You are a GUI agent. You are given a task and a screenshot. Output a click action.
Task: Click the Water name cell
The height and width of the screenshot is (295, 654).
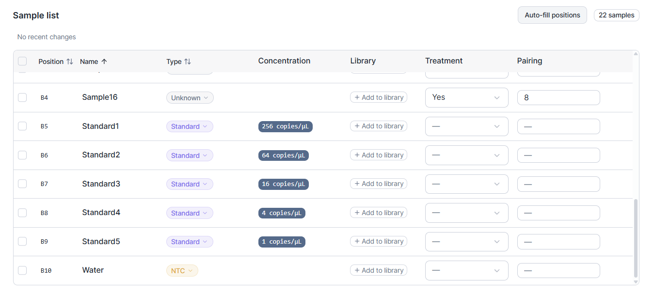point(93,270)
